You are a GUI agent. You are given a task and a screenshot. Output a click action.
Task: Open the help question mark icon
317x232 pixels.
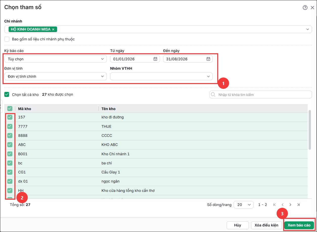305,8
